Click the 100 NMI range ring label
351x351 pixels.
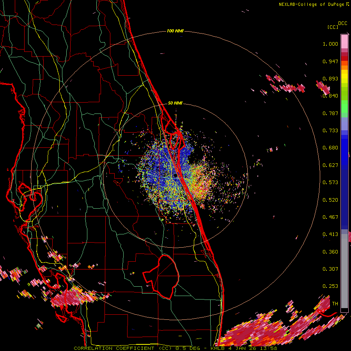coord(175,31)
